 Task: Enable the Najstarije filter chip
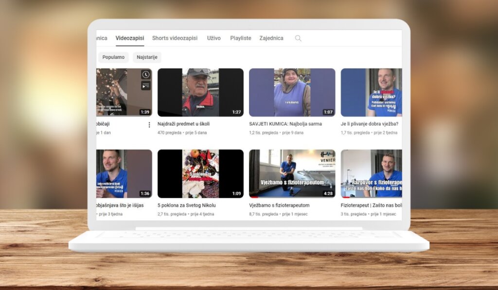[x=147, y=57]
